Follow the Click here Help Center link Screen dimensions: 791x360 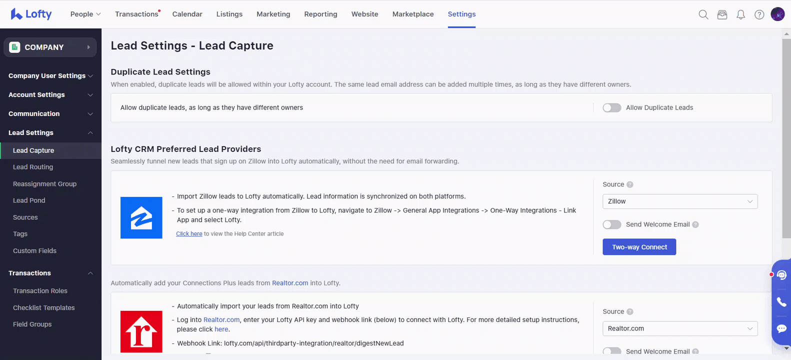point(189,233)
